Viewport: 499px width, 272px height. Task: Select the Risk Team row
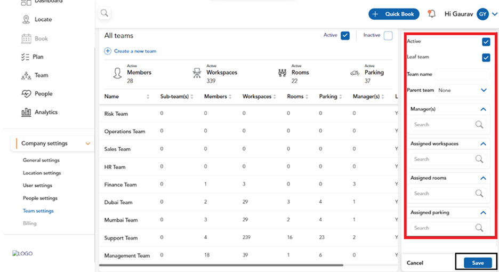pos(248,114)
